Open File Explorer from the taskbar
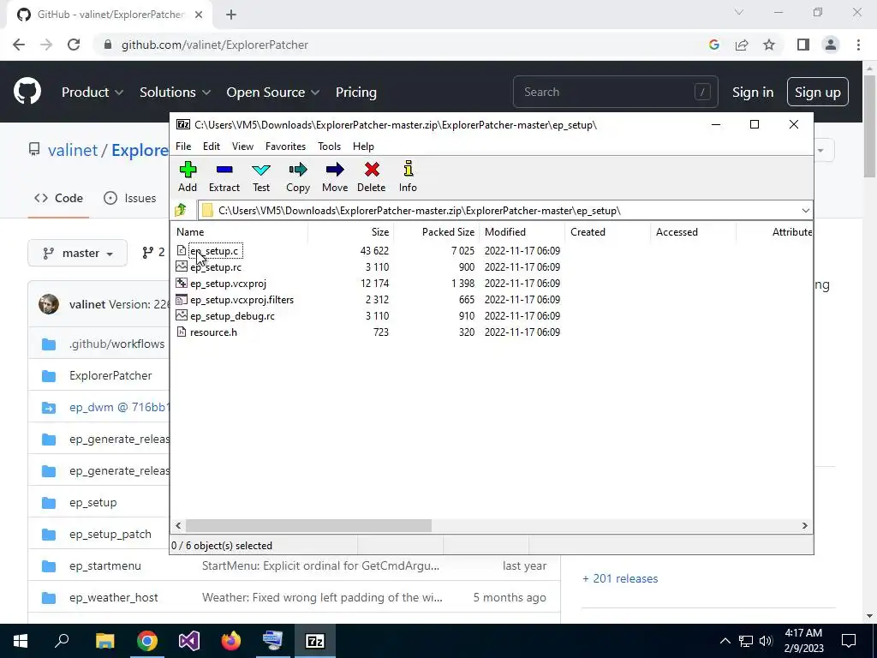This screenshot has height=658, width=877. (104, 641)
